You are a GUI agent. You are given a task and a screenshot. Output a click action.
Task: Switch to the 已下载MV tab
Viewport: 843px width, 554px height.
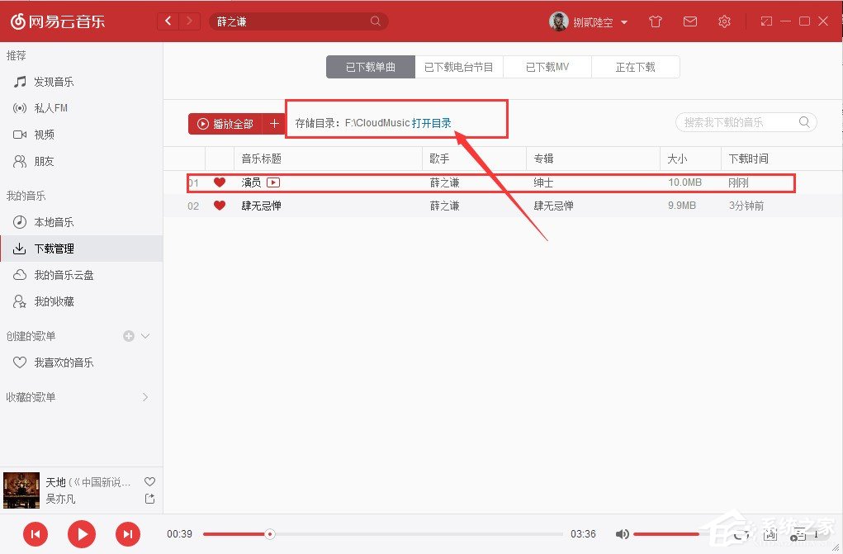[x=547, y=66]
